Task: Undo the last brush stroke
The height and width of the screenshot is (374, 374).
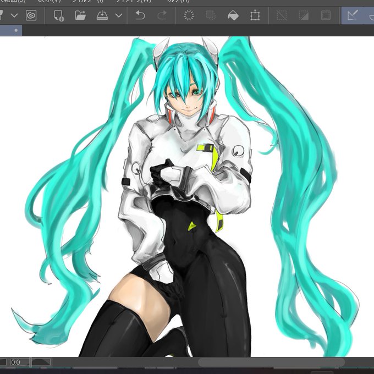Action: click(x=140, y=15)
